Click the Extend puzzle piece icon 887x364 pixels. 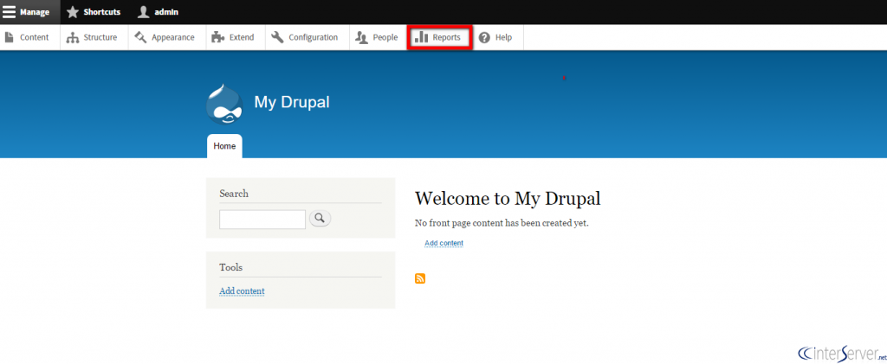pos(217,37)
